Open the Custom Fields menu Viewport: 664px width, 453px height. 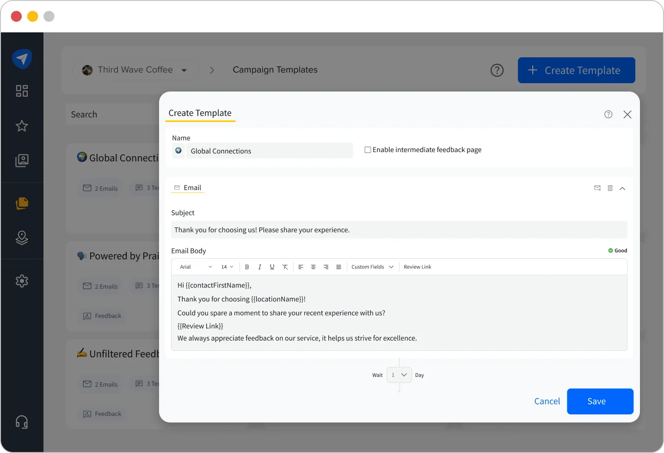[372, 267]
